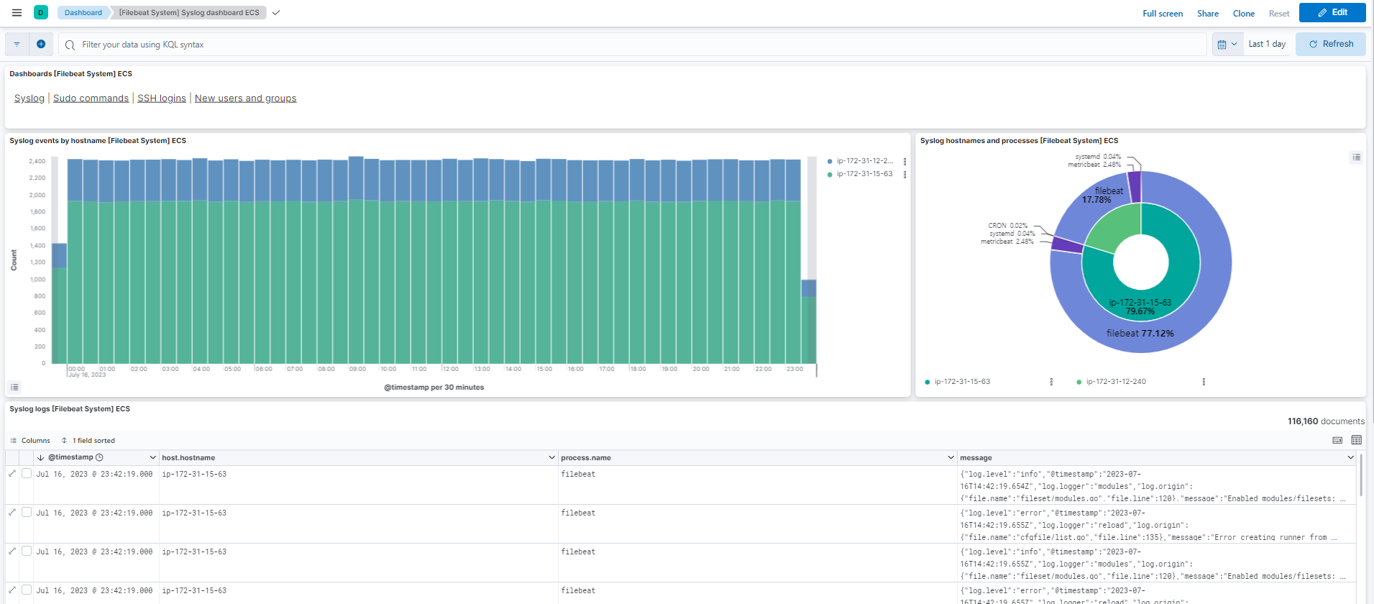The height and width of the screenshot is (604, 1374).
Task: Click green legend dot for bar ip-172-31-15-63
Action: [x=830, y=174]
